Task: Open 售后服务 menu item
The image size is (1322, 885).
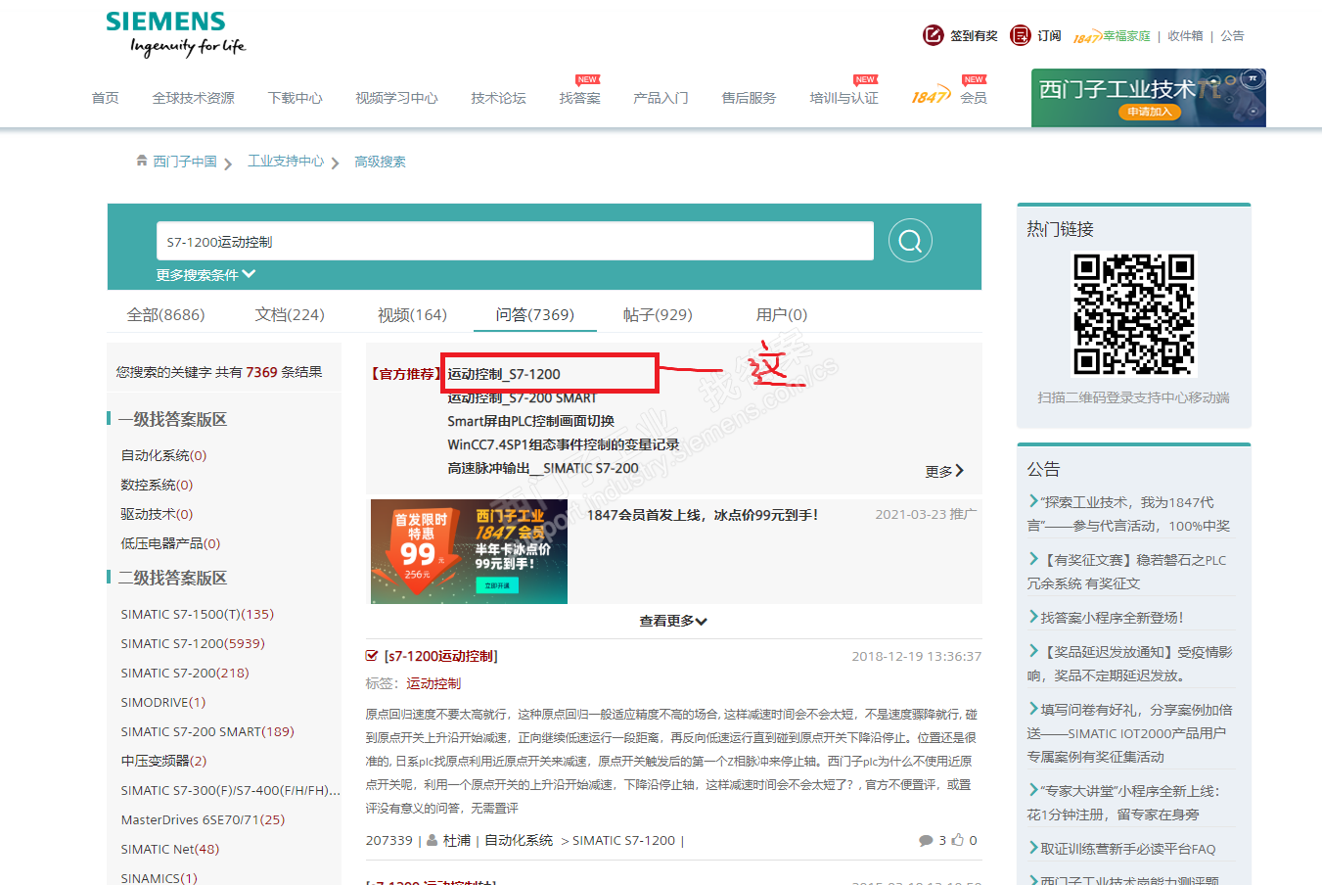Action: [749, 98]
